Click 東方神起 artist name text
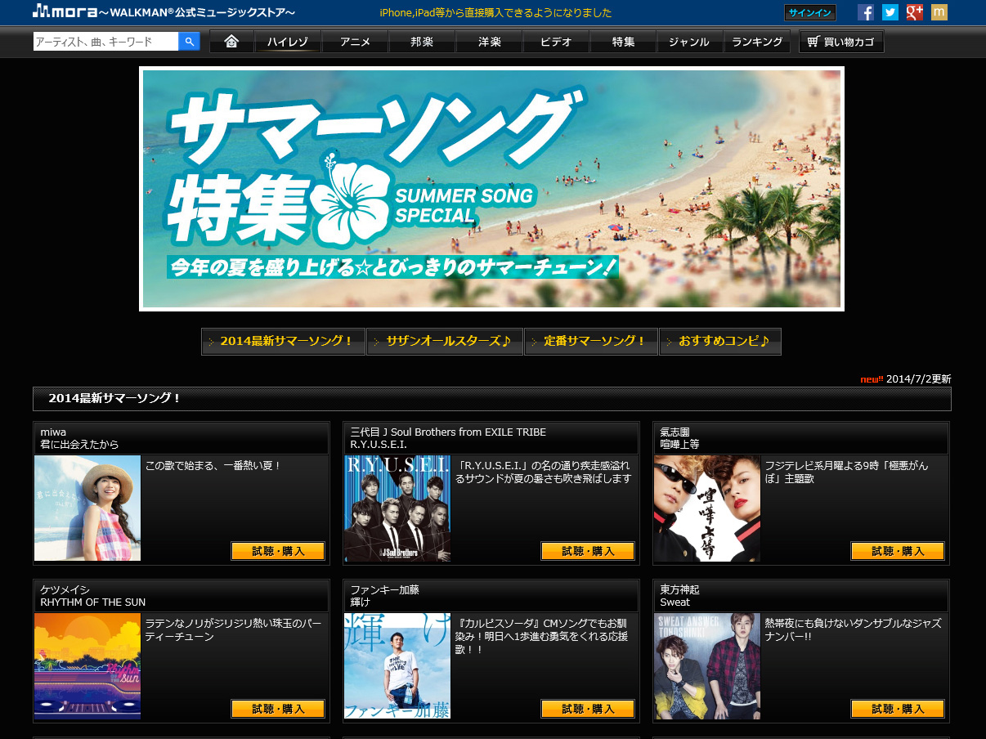 (x=679, y=589)
